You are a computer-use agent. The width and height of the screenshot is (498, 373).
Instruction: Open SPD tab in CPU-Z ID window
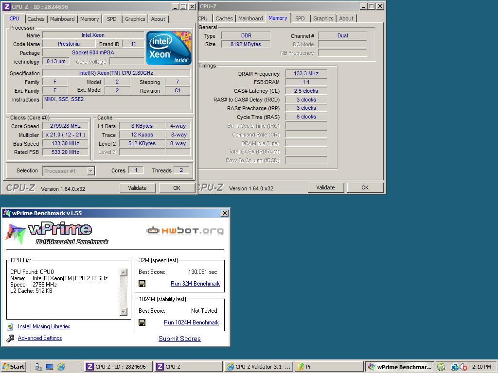tap(111, 19)
